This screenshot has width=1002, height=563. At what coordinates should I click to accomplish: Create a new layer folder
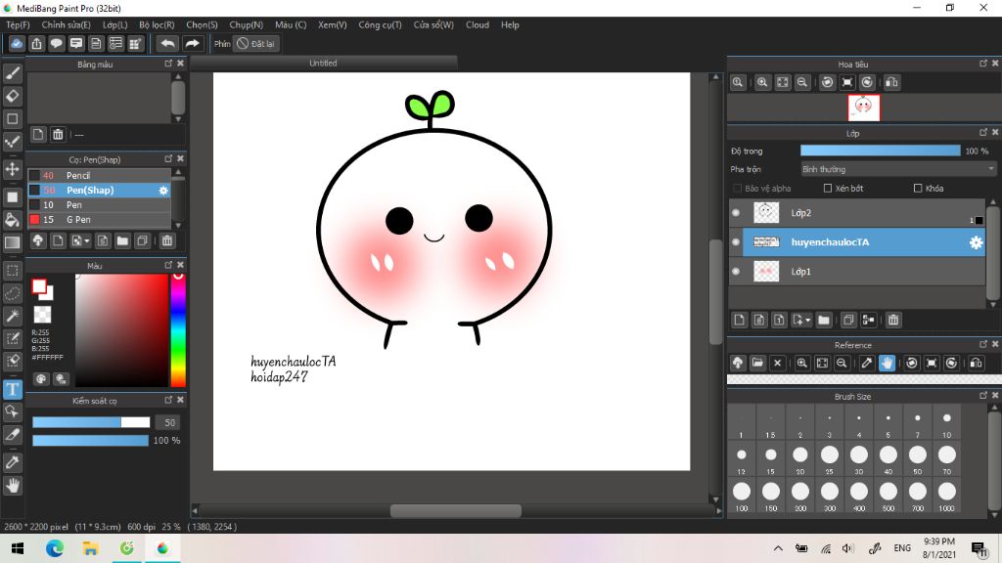pyautogui.click(x=824, y=320)
